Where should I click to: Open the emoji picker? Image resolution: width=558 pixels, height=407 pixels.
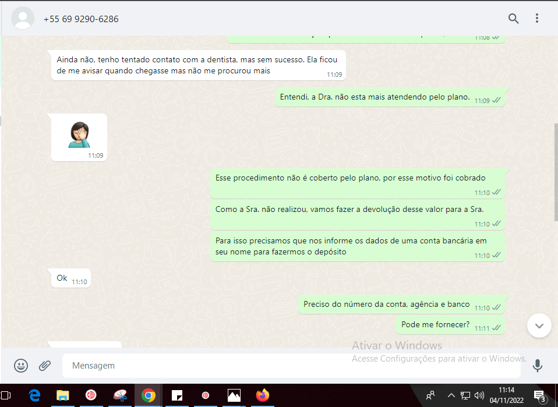[21, 366]
